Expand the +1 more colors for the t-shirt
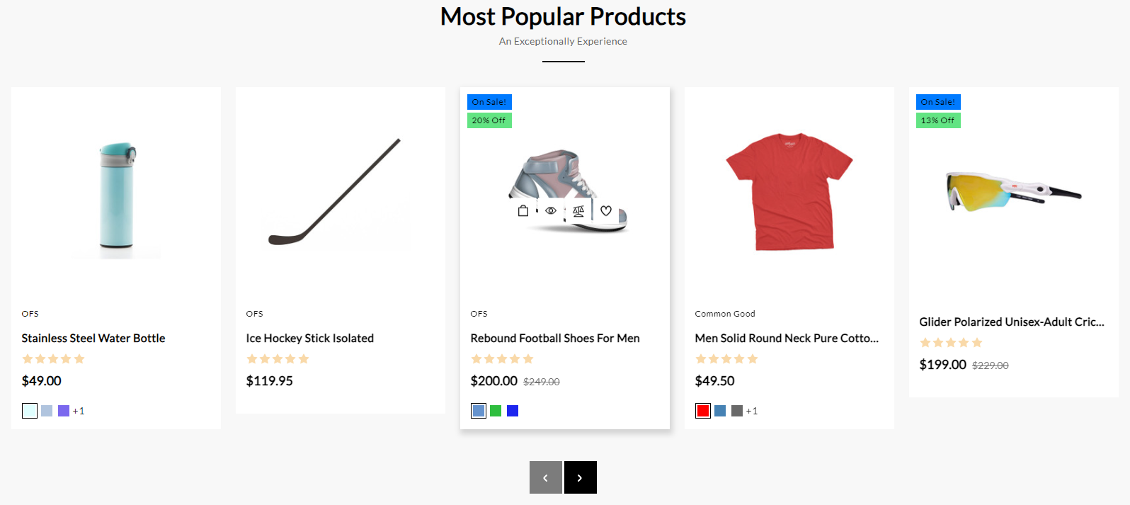 coord(752,411)
